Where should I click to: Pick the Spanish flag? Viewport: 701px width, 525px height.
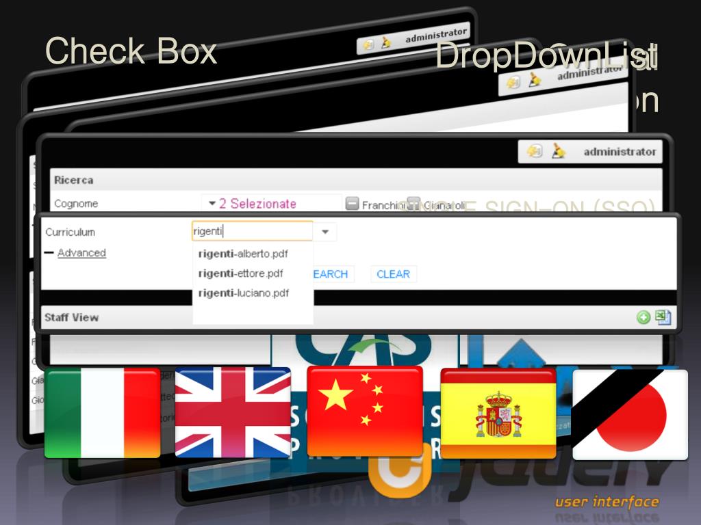[x=498, y=414]
